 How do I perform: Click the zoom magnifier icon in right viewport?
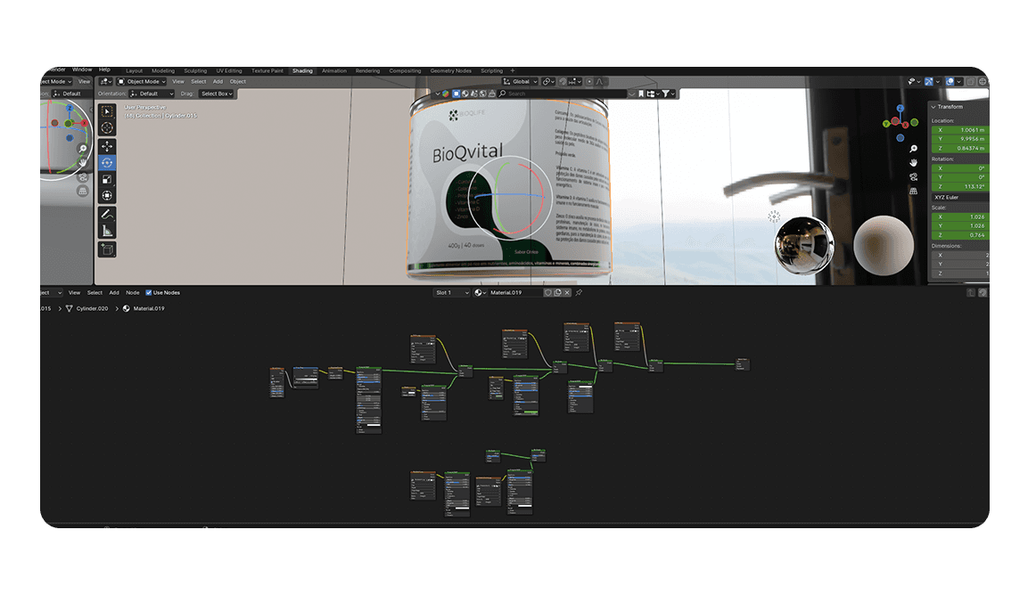914,149
